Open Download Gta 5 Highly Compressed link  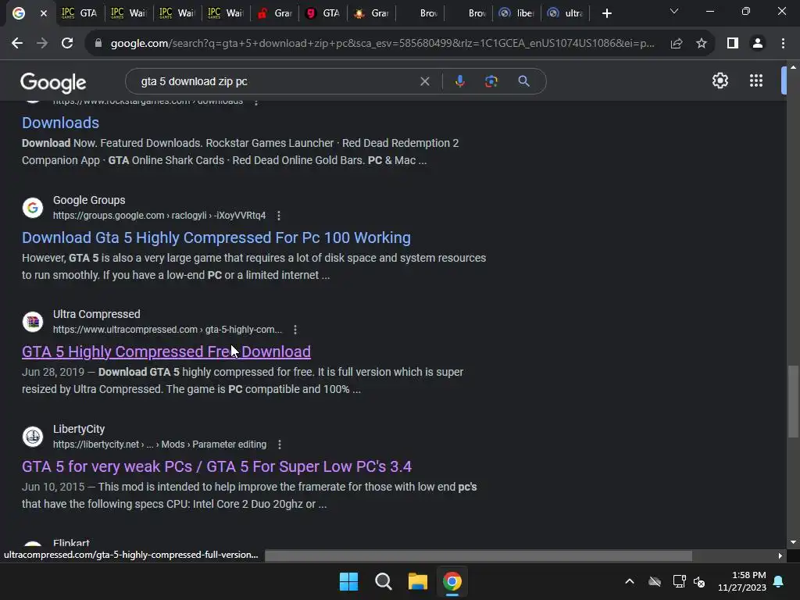(x=216, y=237)
